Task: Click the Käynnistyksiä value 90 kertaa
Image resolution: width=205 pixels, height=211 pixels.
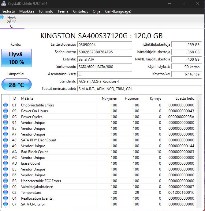Action: click(187, 67)
